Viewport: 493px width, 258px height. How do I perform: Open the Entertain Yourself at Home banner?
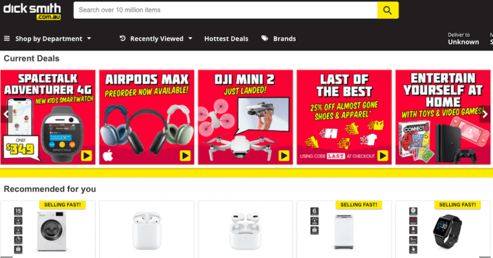click(x=443, y=118)
